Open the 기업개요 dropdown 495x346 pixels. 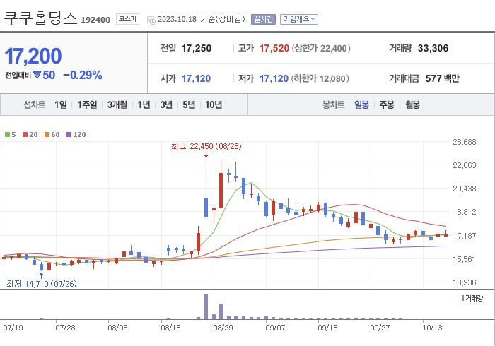coord(298,20)
